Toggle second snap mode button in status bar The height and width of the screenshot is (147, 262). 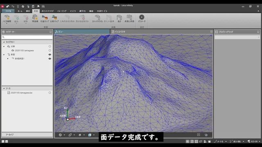coord(192,141)
